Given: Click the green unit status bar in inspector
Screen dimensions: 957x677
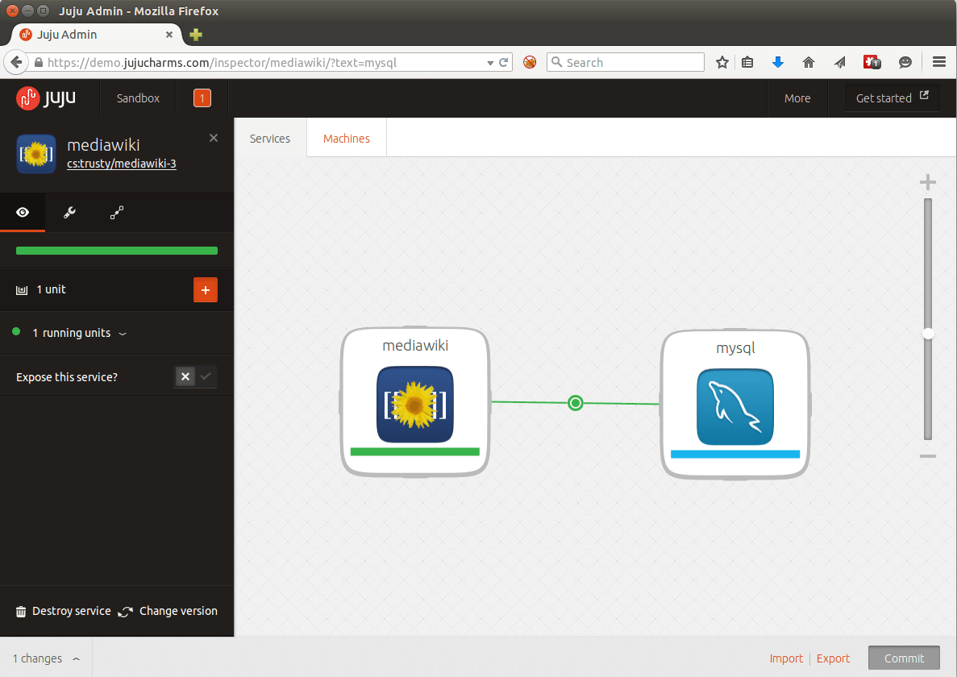Looking at the screenshot, I should click(x=117, y=251).
